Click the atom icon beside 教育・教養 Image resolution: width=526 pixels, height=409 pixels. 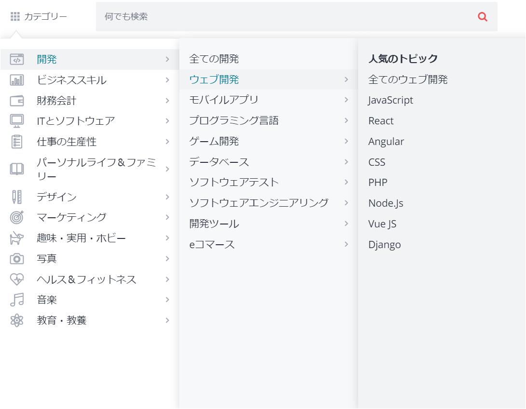click(x=17, y=320)
